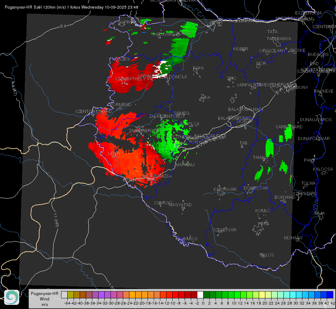Click the TATABANYA label

(279, 38)
